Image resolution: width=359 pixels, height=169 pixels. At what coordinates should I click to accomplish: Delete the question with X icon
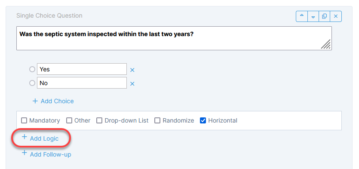(x=336, y=16)
